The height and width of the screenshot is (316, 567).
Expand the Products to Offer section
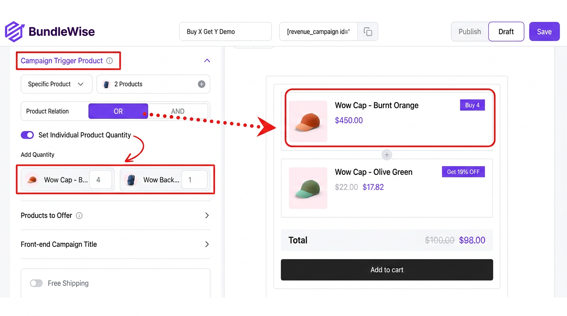click(x=207, y=216)
